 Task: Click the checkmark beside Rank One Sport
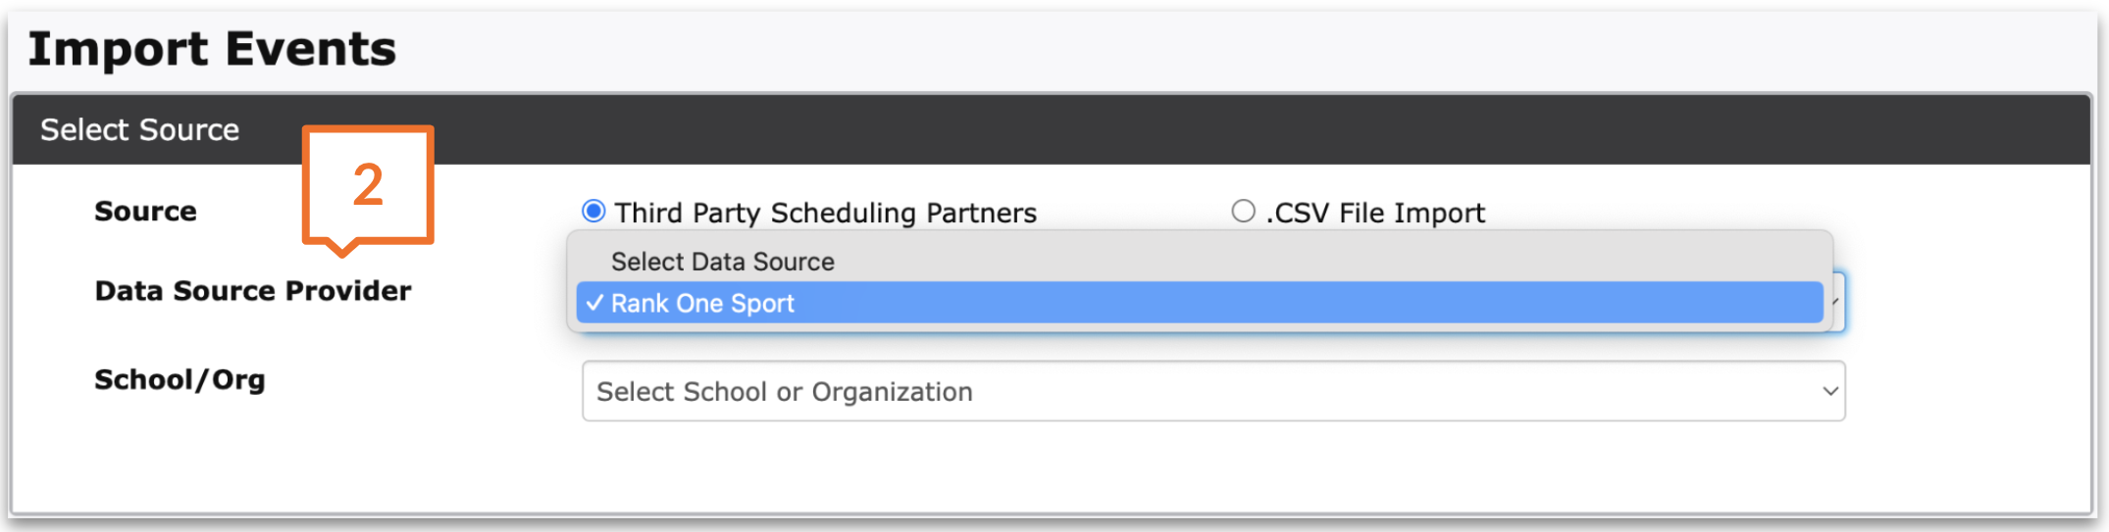594,304
